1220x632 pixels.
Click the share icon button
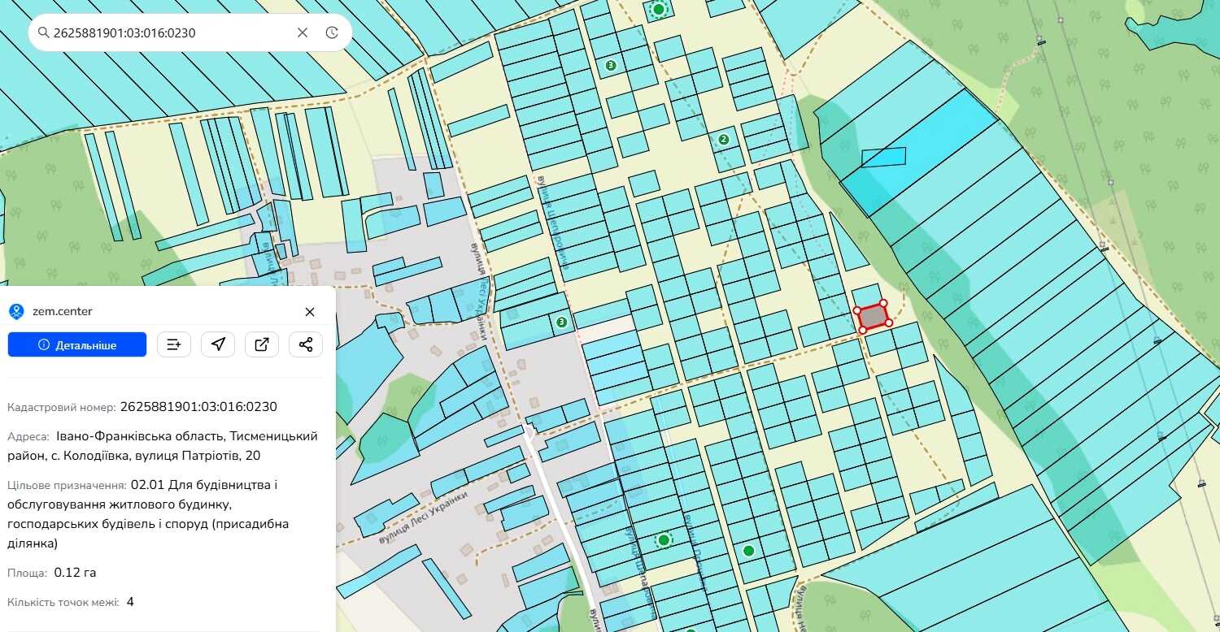pos(306,344)
